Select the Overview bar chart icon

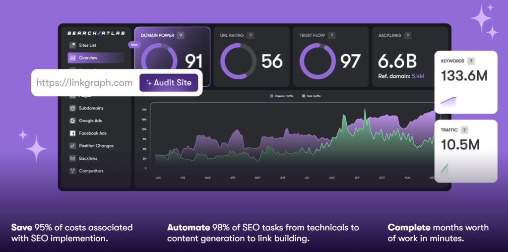(72, 58)
